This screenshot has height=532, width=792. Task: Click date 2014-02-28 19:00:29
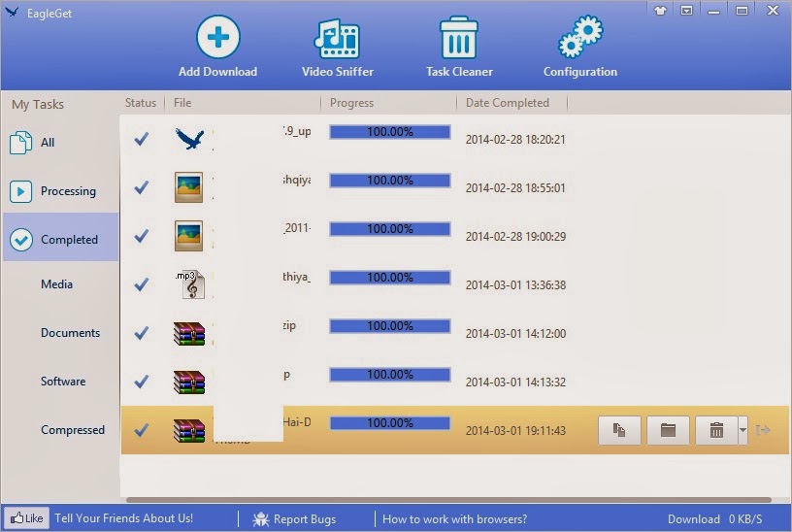click(515, 237)
